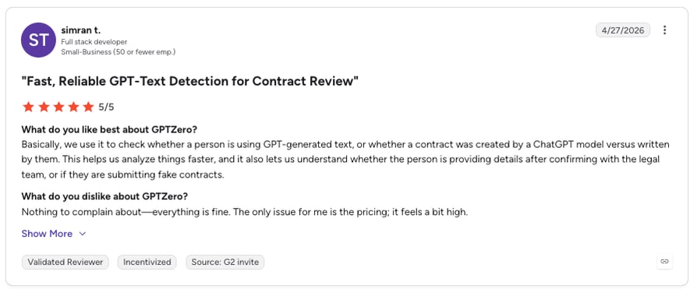This screenshot has width=697, height=289.
Task: Click the 4/27/2026 date badge
Action: coord(623,30)
